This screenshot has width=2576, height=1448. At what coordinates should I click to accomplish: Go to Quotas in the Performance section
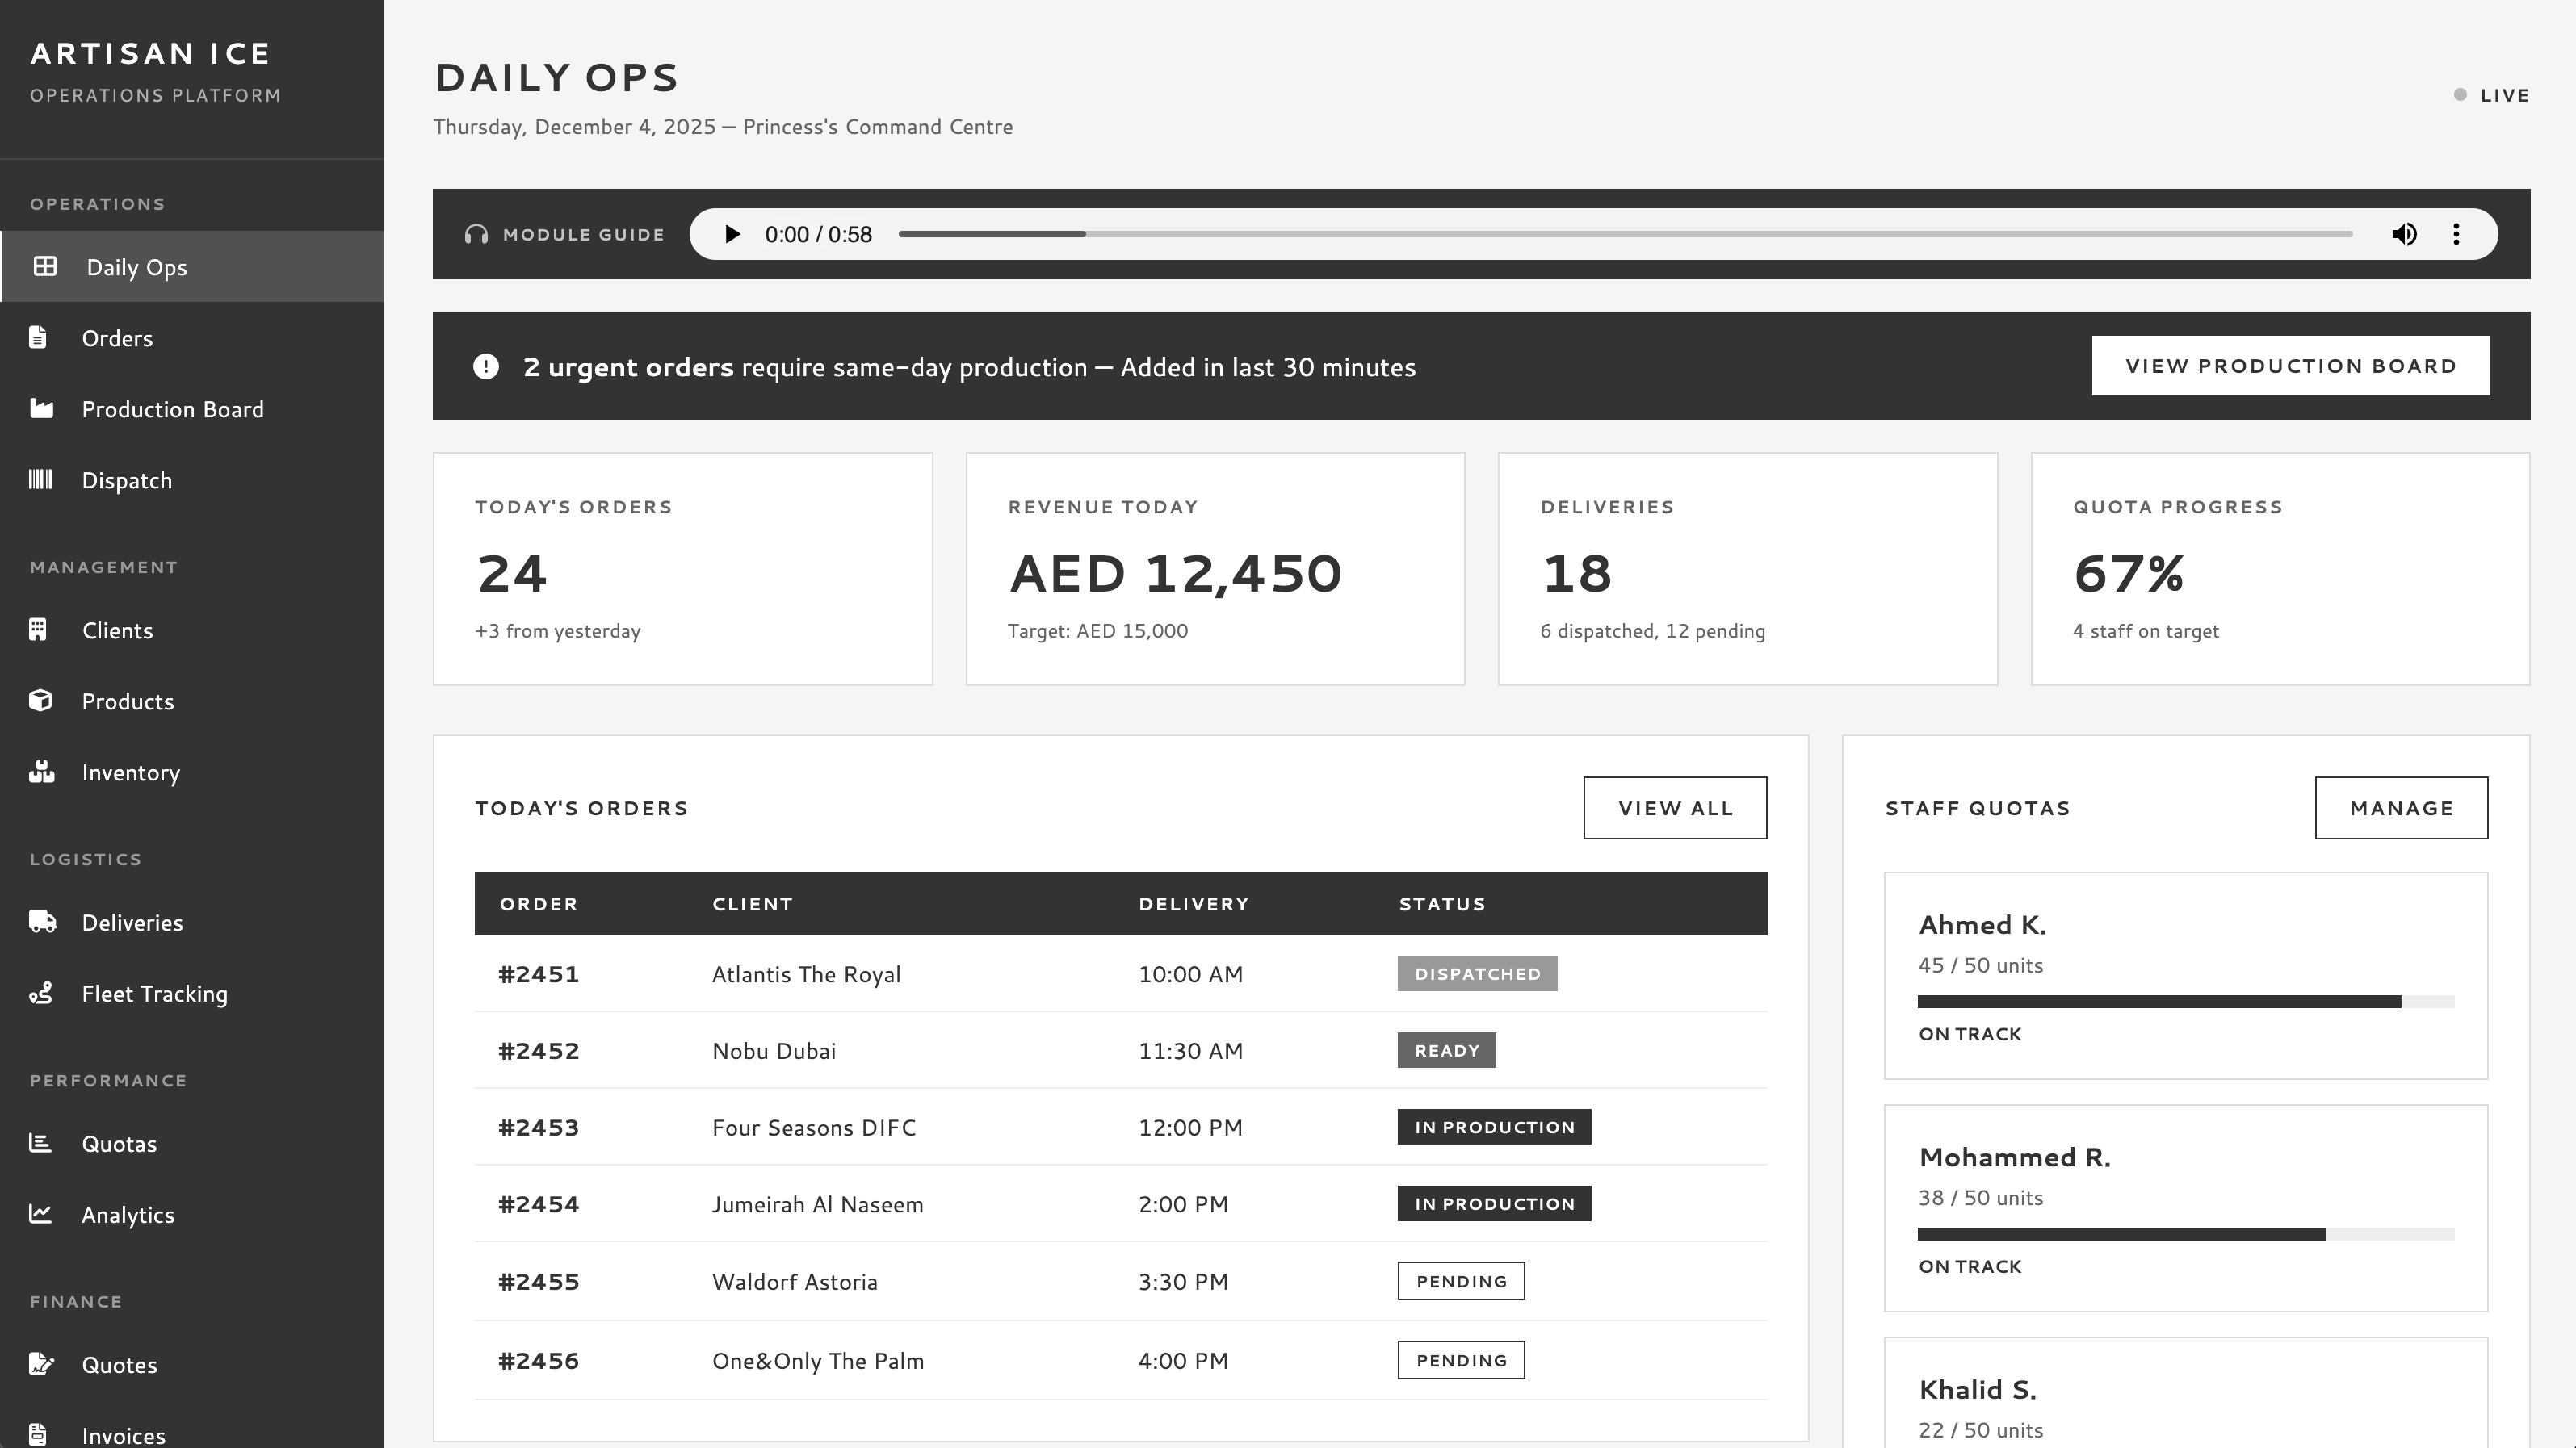pyautogui.click(x=119, y=1143)
